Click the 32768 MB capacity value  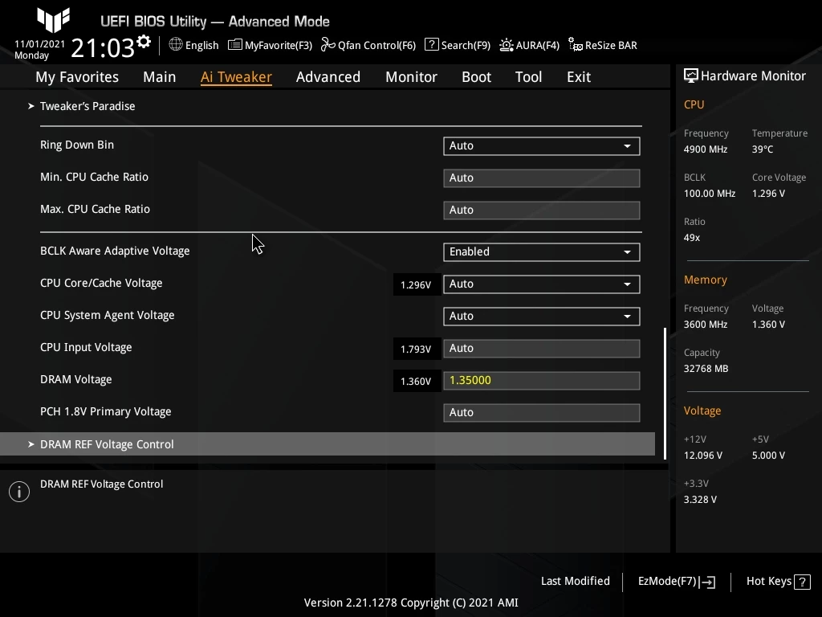(706, 369)
